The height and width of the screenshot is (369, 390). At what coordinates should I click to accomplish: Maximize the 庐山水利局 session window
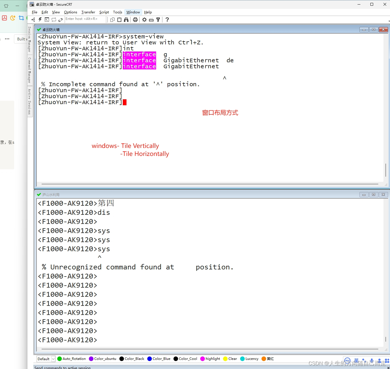tap(373, 195)
